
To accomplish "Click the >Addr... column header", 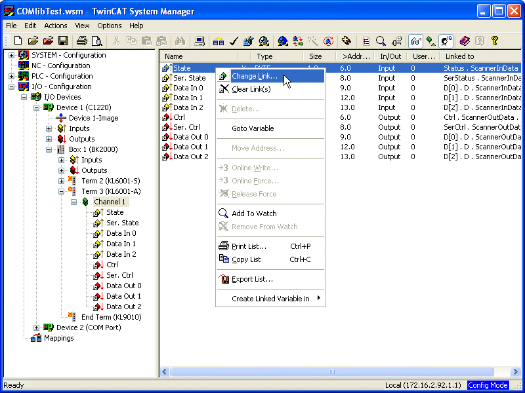I will 354,56.
